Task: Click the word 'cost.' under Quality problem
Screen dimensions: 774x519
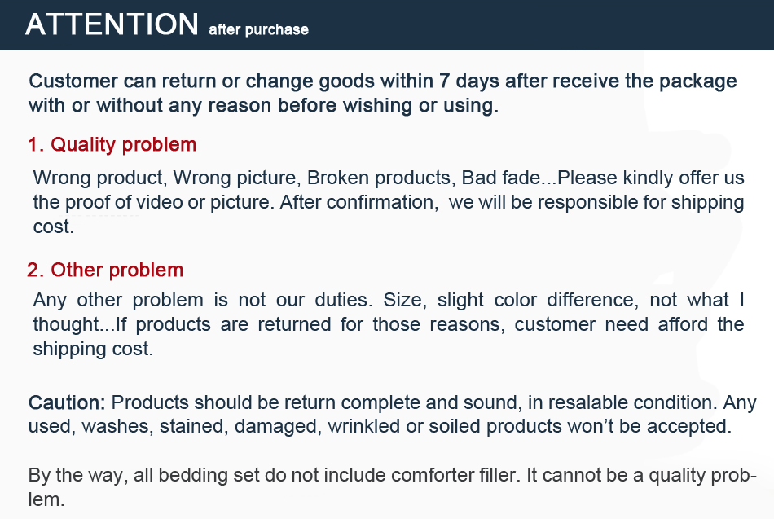Action: tap(53, 227)
